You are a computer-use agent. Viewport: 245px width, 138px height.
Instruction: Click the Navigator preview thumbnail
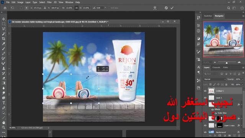click(x=224, y=39)
